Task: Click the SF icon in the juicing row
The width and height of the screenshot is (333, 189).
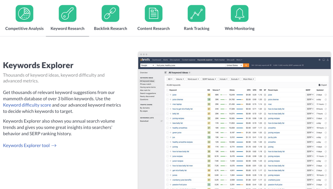Action: coord(265,147)
